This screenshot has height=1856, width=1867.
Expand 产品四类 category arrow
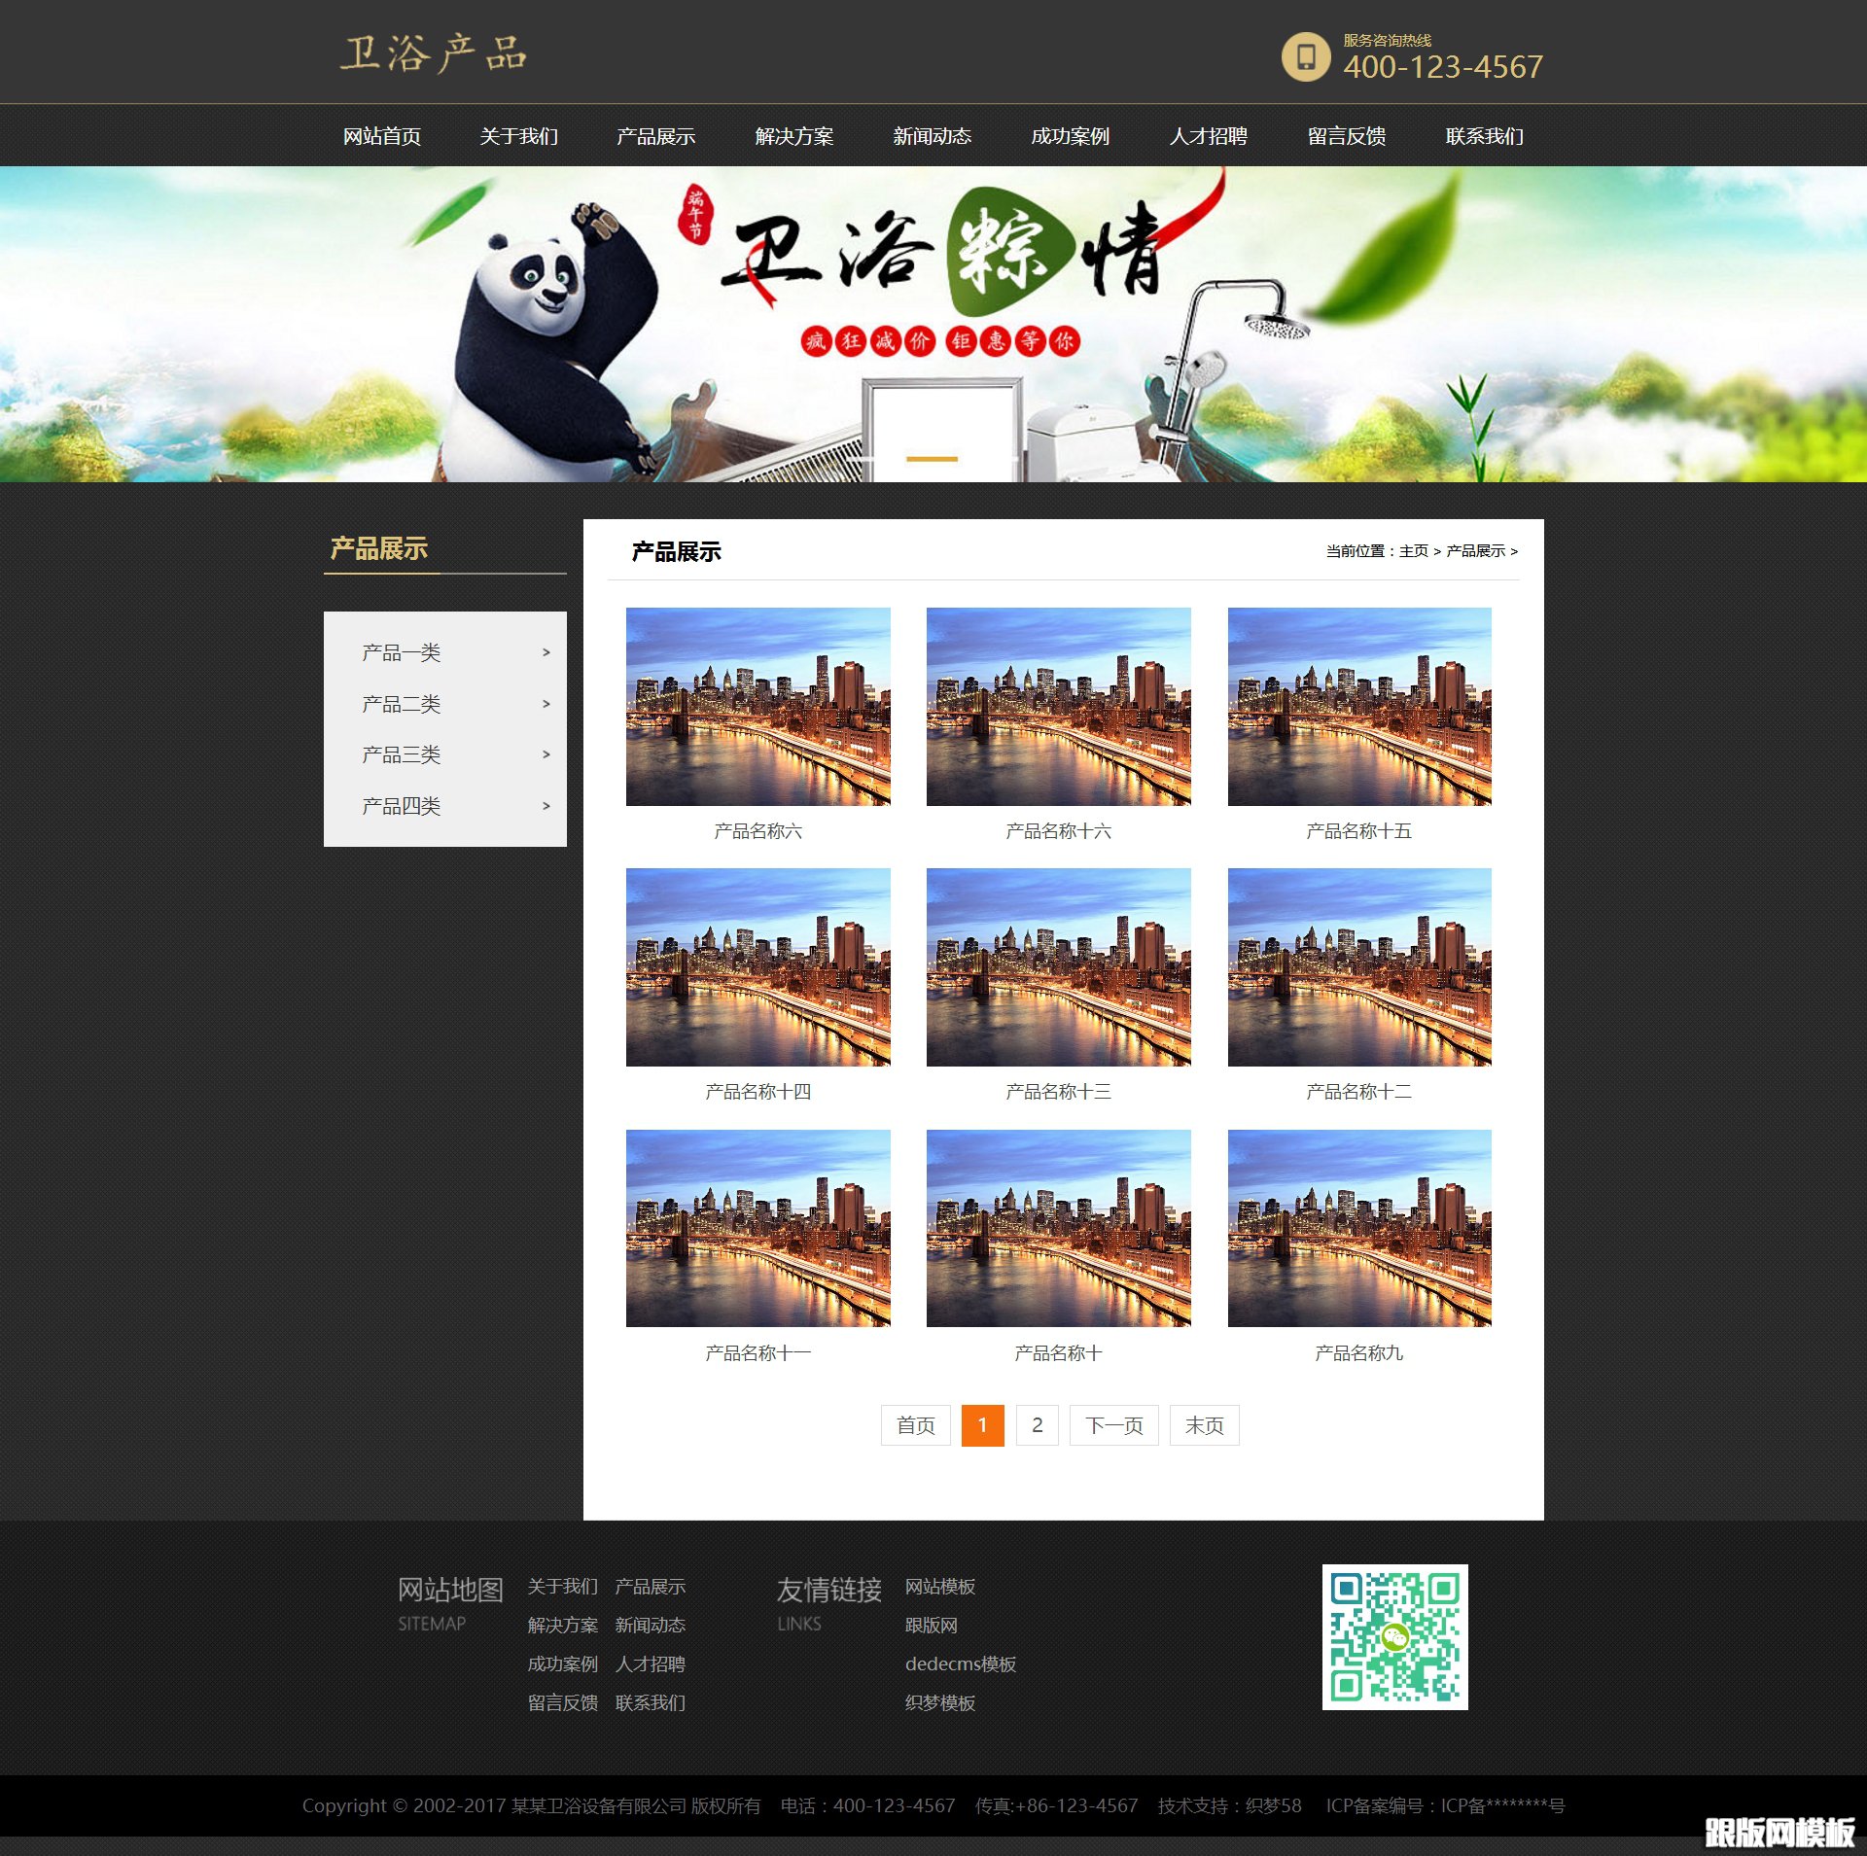pyautogui.click(x=546, y=806)
